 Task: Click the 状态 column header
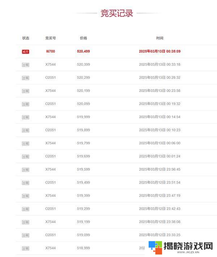(26, 38)
